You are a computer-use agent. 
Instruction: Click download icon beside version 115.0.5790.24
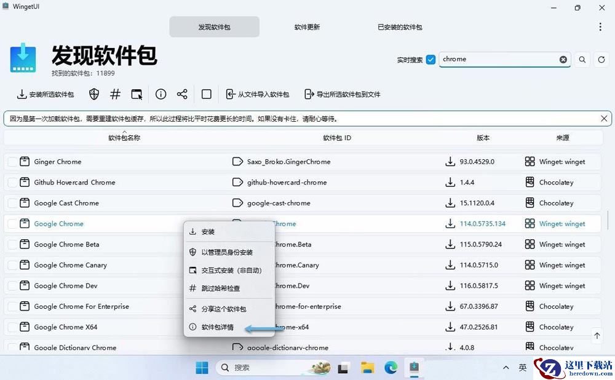pyautogui.click(x=450, y=244)
